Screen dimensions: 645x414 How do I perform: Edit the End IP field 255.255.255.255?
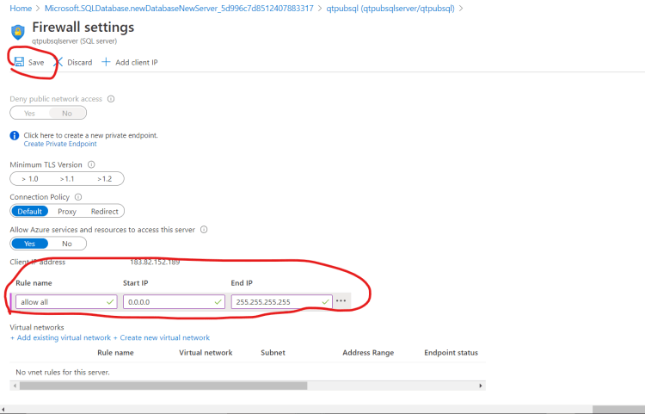(x=282, y=301)
